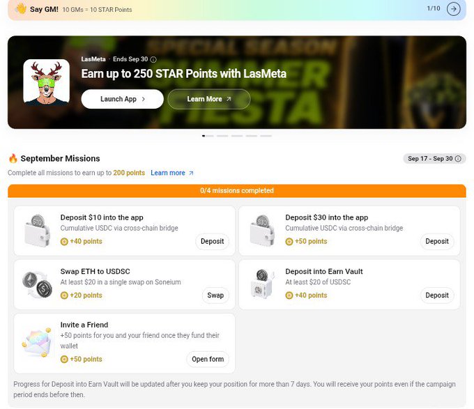Click info icon in the Sep 17 - Sep 30 badge
This screenshot has width=474, height=409.
[x=458, y=159]
